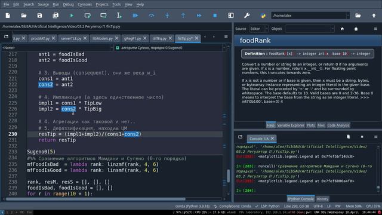Open Preferences with the wrench icon

pyautogui.click(x=247, y=16)
